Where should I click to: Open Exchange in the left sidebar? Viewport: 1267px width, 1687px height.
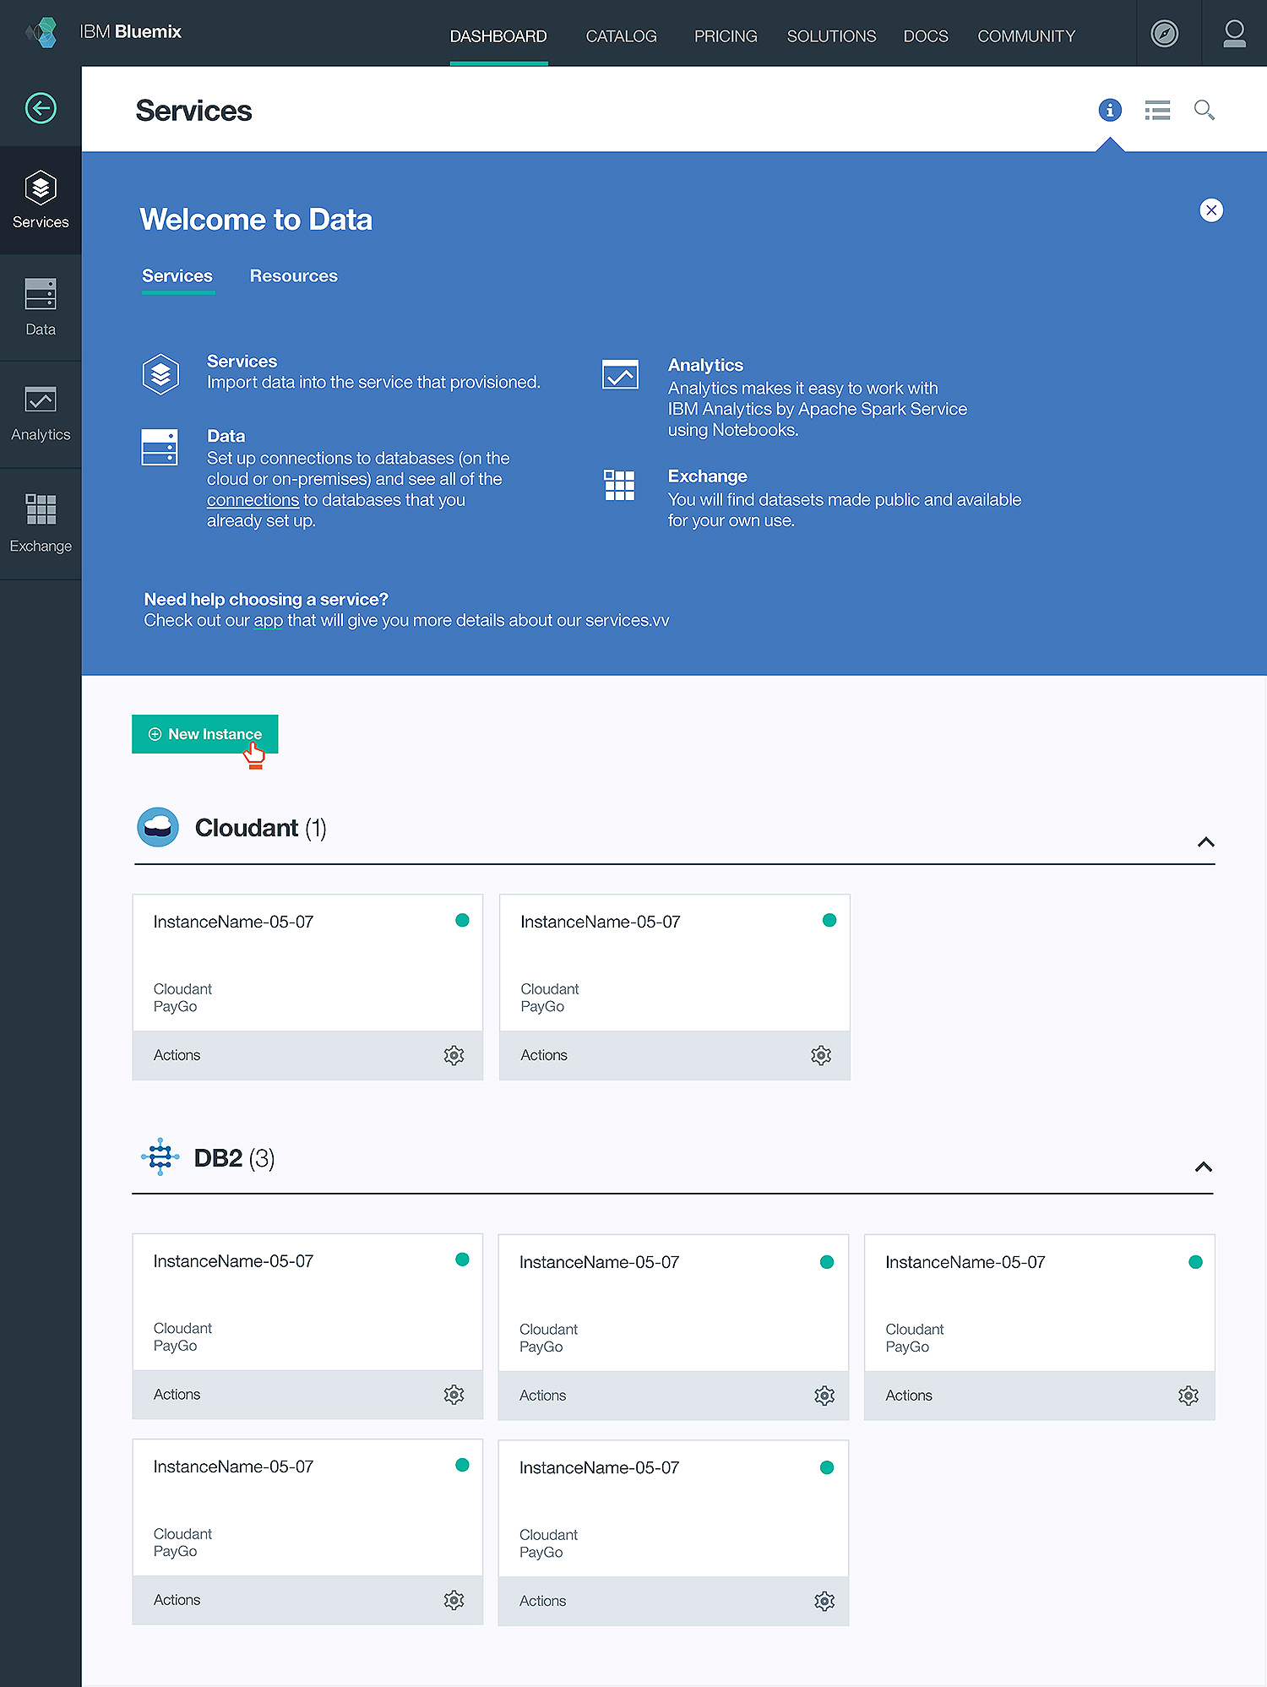pyautogui.click(x=41, y=524)
